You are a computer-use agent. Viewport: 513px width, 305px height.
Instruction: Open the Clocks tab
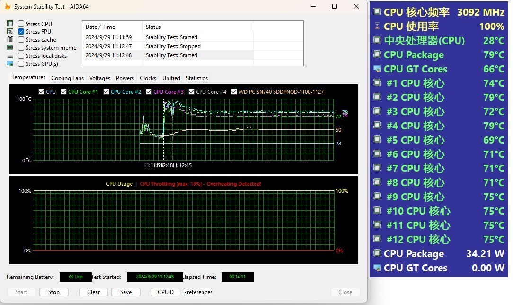tap(148, 78)
